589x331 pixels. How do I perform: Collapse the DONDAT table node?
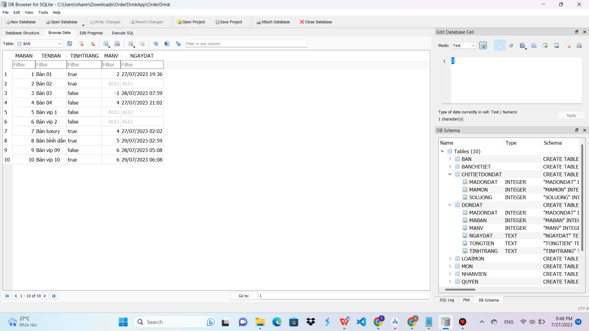coord(450,205)
